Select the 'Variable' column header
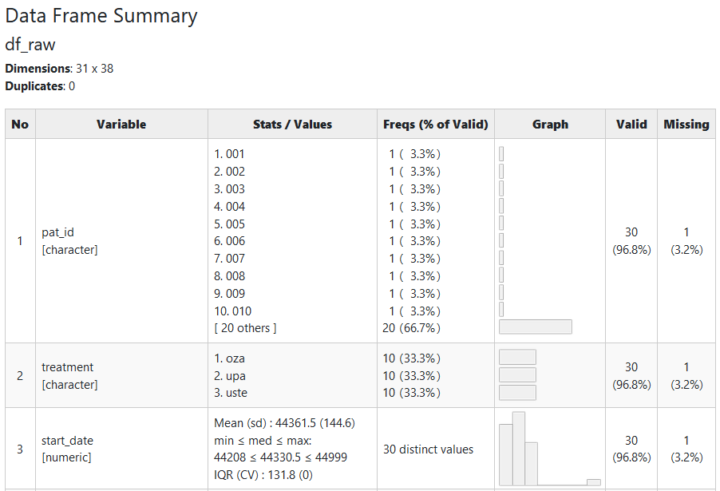 pos(121,124)
